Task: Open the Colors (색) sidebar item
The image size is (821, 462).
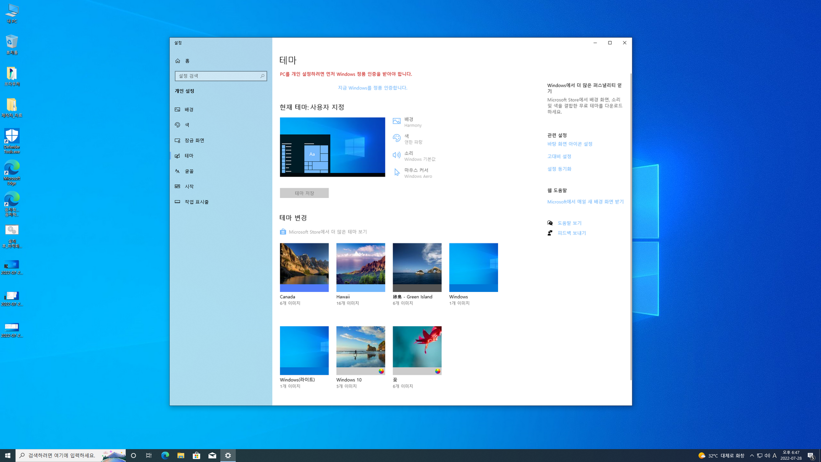Action: click(x=221, y=125)
